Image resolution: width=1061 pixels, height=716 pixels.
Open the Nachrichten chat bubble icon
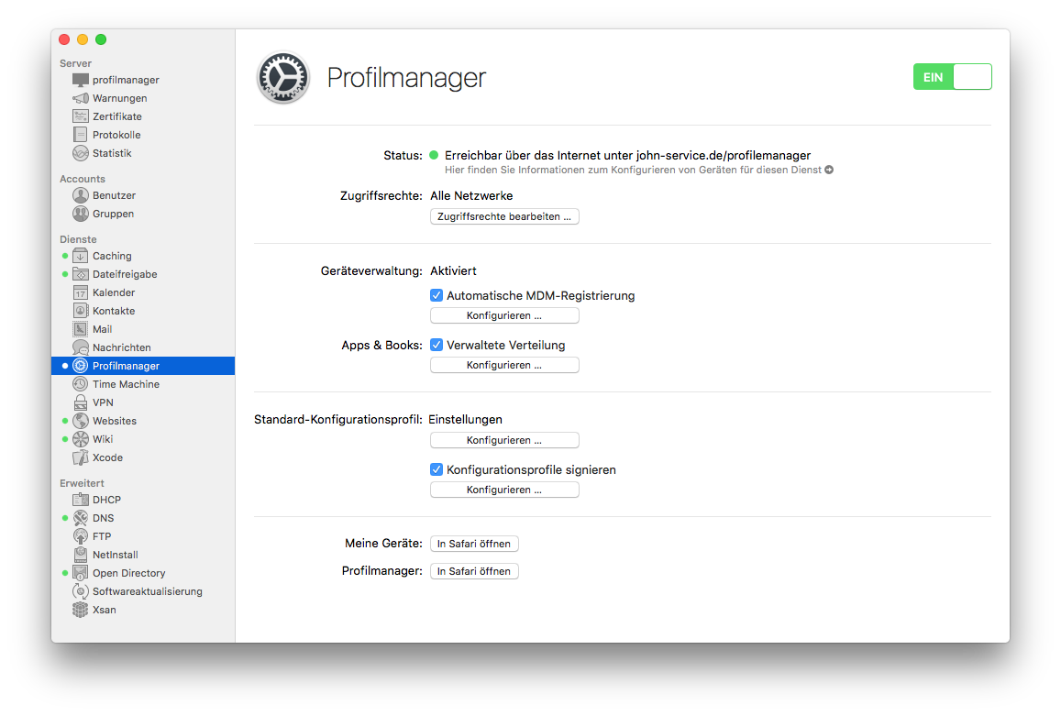coord(81,347)
